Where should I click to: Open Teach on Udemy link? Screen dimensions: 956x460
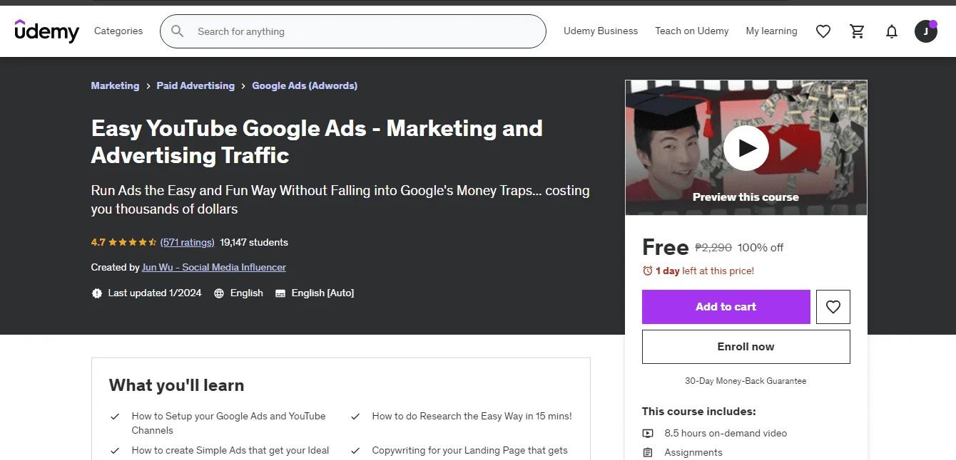pyautogui.click(x=692, y=31)
